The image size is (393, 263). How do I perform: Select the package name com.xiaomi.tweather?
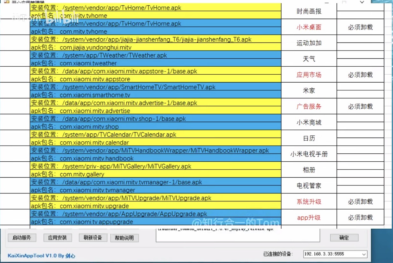[x=88, y=63]
